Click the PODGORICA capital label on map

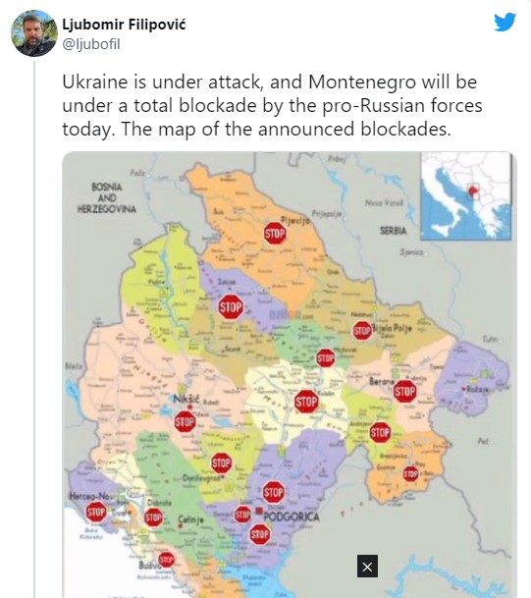[x=292, y=517]
